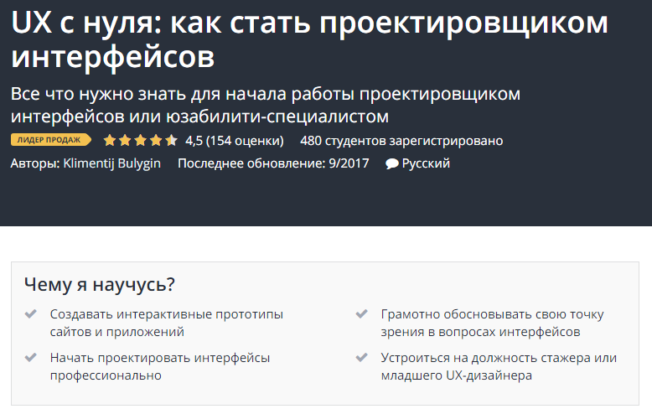652x414 pixels.
Task: Open the «4,5 (154 оценки)» rating text
Action: [x=234, y=140]
